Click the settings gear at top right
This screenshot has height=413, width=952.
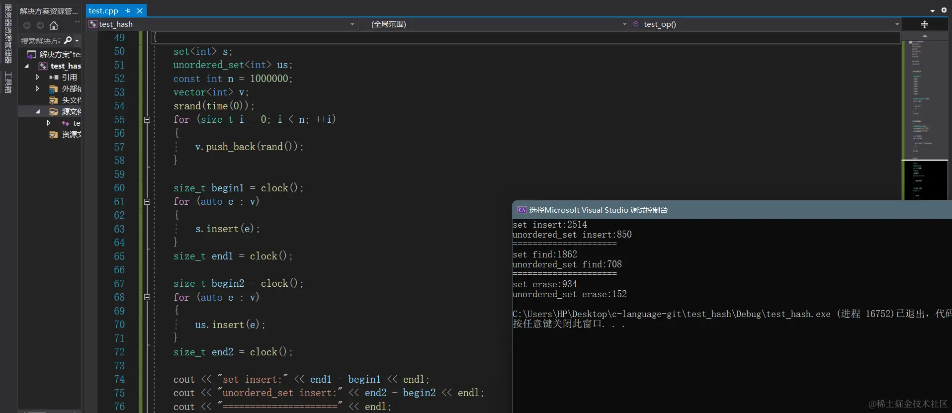(944, 10)
